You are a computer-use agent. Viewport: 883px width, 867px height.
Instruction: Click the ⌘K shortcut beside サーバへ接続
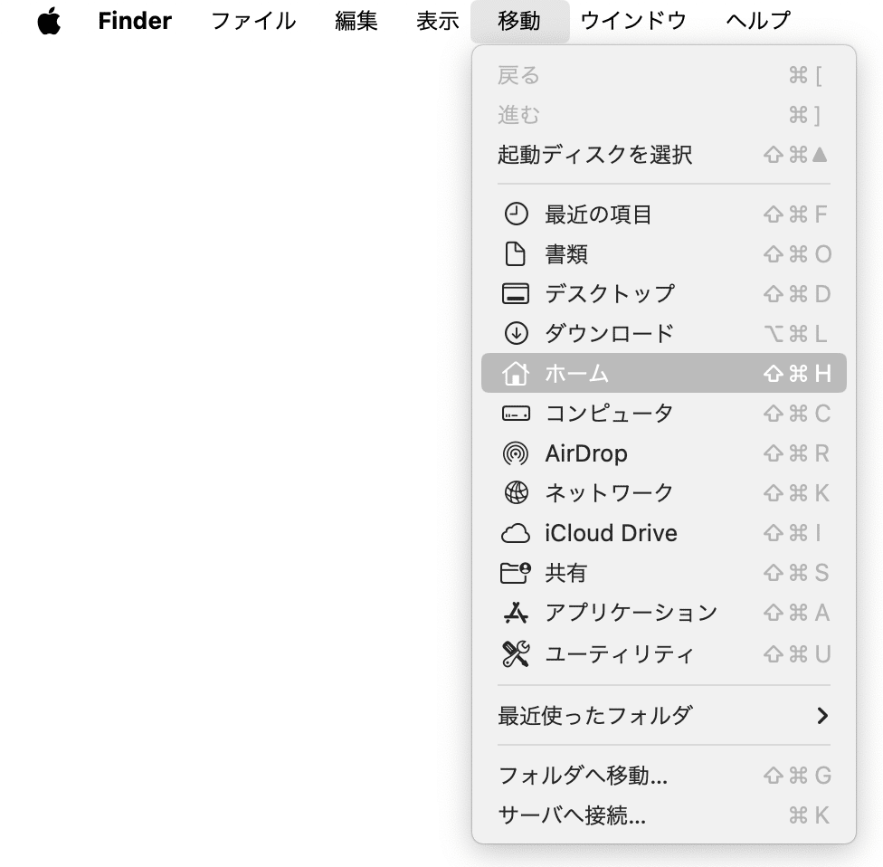click(x=809, y=815)
